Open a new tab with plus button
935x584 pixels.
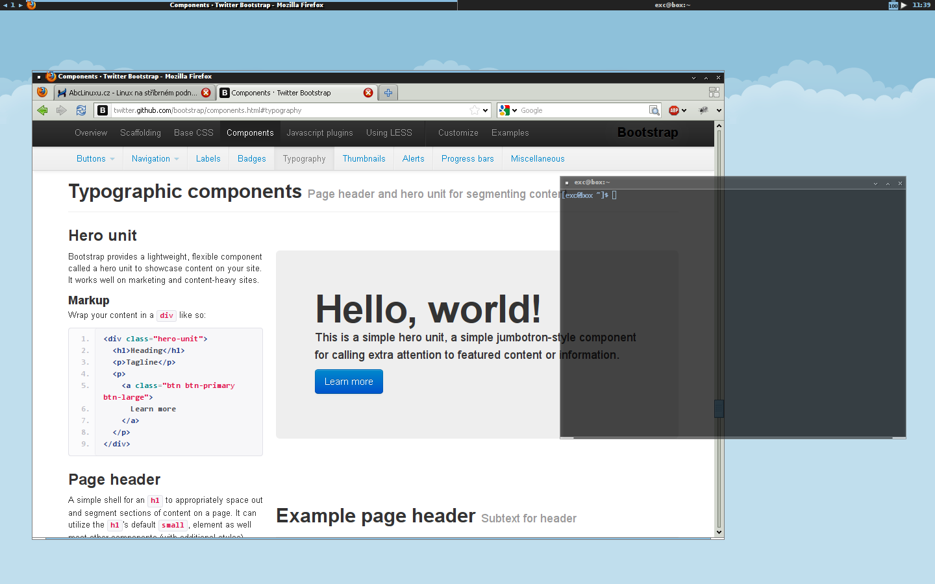point(388,93)
